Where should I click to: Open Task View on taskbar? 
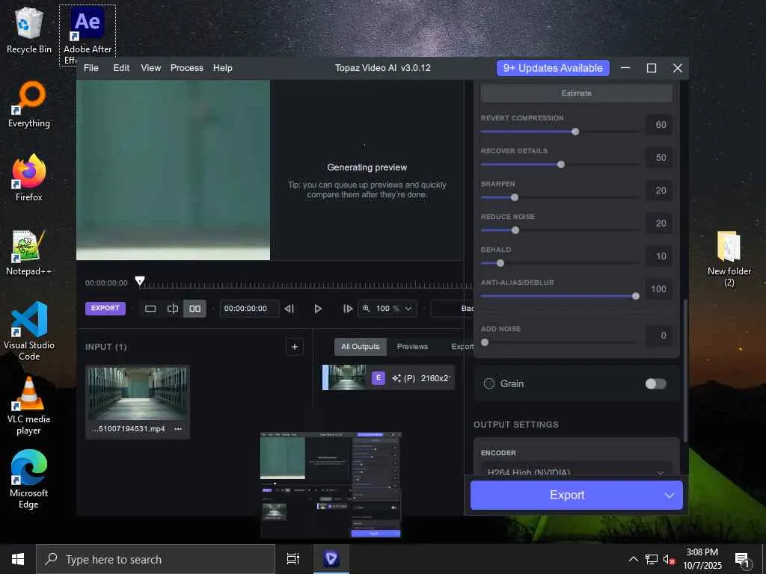293,559
